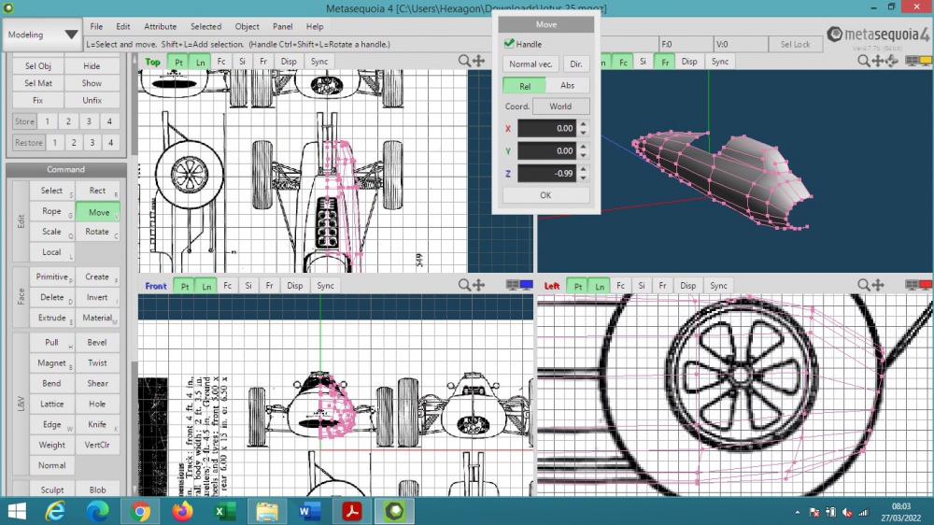Open Microsoft Edge from the taskbar
This screenshot has height=525, width=934.
tap(98, 511)
